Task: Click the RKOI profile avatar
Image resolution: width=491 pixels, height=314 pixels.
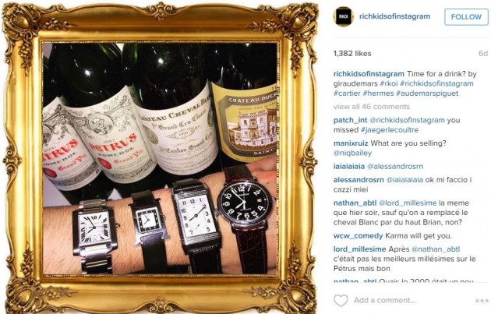Action: 343,16
